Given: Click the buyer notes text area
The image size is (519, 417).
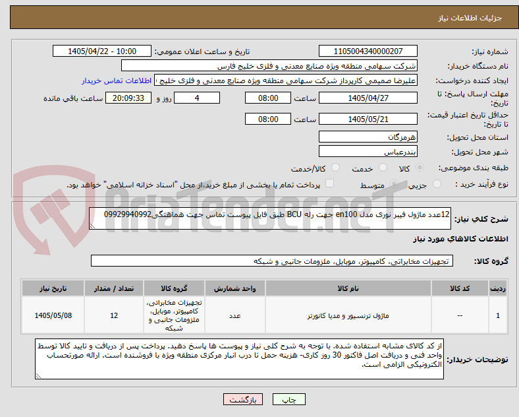Looking at the screenshot, I should click(239, 359).
